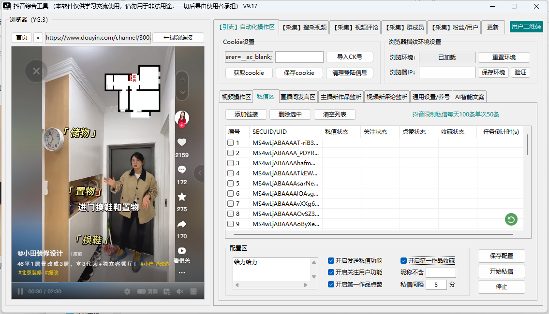Collapse the video panel with the chevron arrow
Image resolution: width=549 pixels, height=314 pixels.
pos(199,172)
